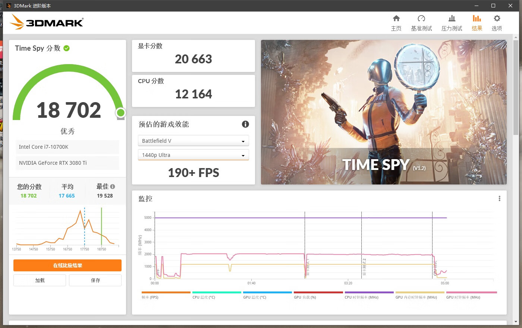This screenshot has width=522, height=328.
Task: Select the 选项 tab label
Action: point(497,28)
